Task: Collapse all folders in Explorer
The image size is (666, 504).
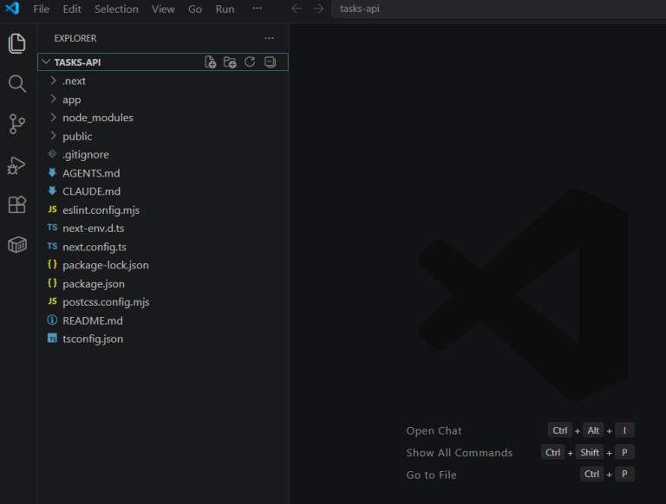Action: click(270, 62)
